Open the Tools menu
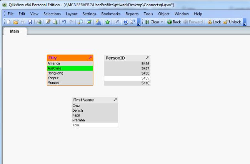 pos(148,14)
